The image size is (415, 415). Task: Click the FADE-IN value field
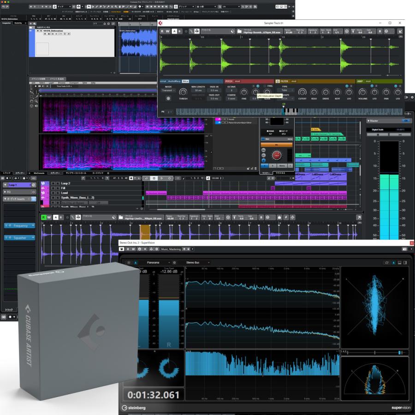click(x=214, y=90)
